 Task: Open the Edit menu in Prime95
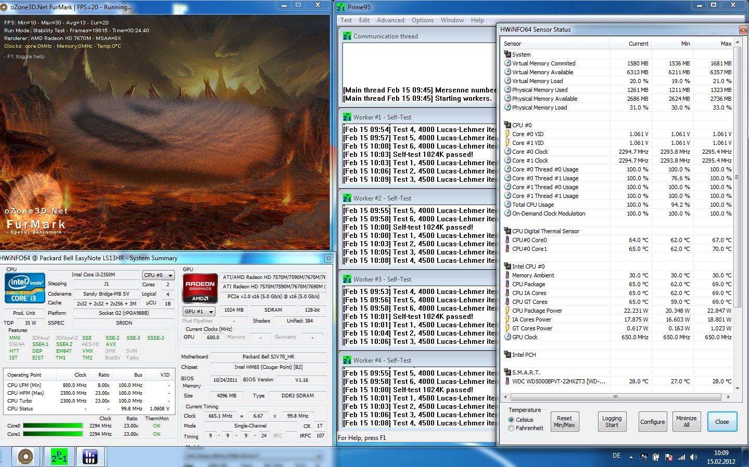tap(364, 20)
